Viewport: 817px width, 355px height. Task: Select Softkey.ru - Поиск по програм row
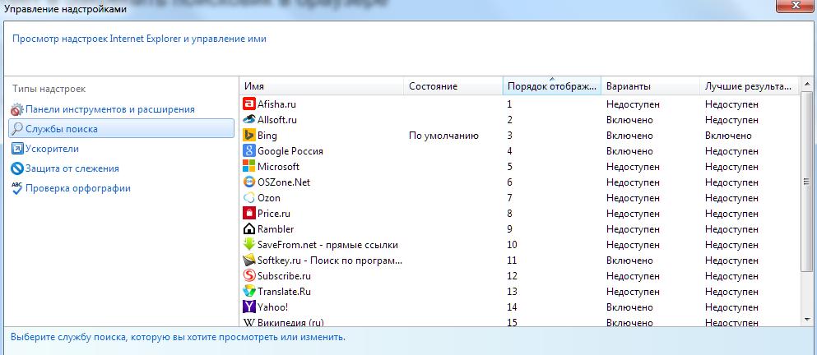point(330,260)
